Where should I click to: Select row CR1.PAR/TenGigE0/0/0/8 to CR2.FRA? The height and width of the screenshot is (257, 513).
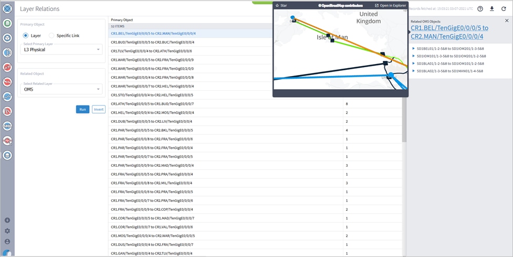click(255, 139)
